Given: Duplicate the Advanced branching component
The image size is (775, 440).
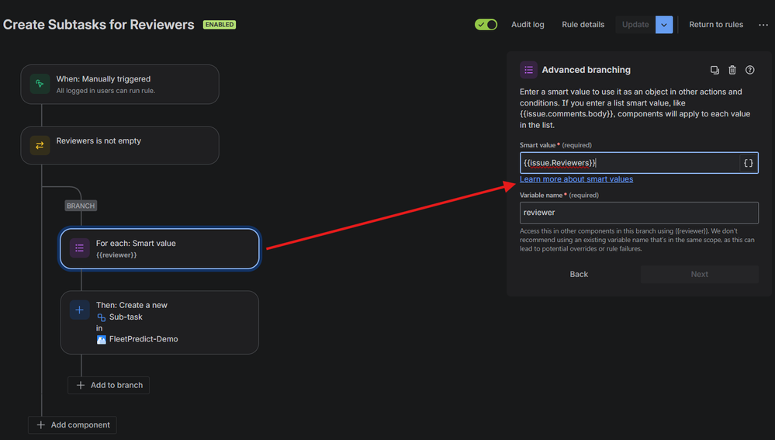Looking at the screenshot, I should coord(714,70).
